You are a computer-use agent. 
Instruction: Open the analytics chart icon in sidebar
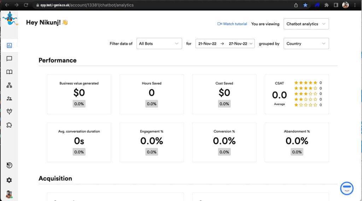pyautogui.click(x=9, y=45)
